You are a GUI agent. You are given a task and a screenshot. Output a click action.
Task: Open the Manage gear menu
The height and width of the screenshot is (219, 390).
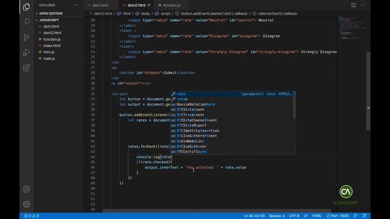coord(26,204)
